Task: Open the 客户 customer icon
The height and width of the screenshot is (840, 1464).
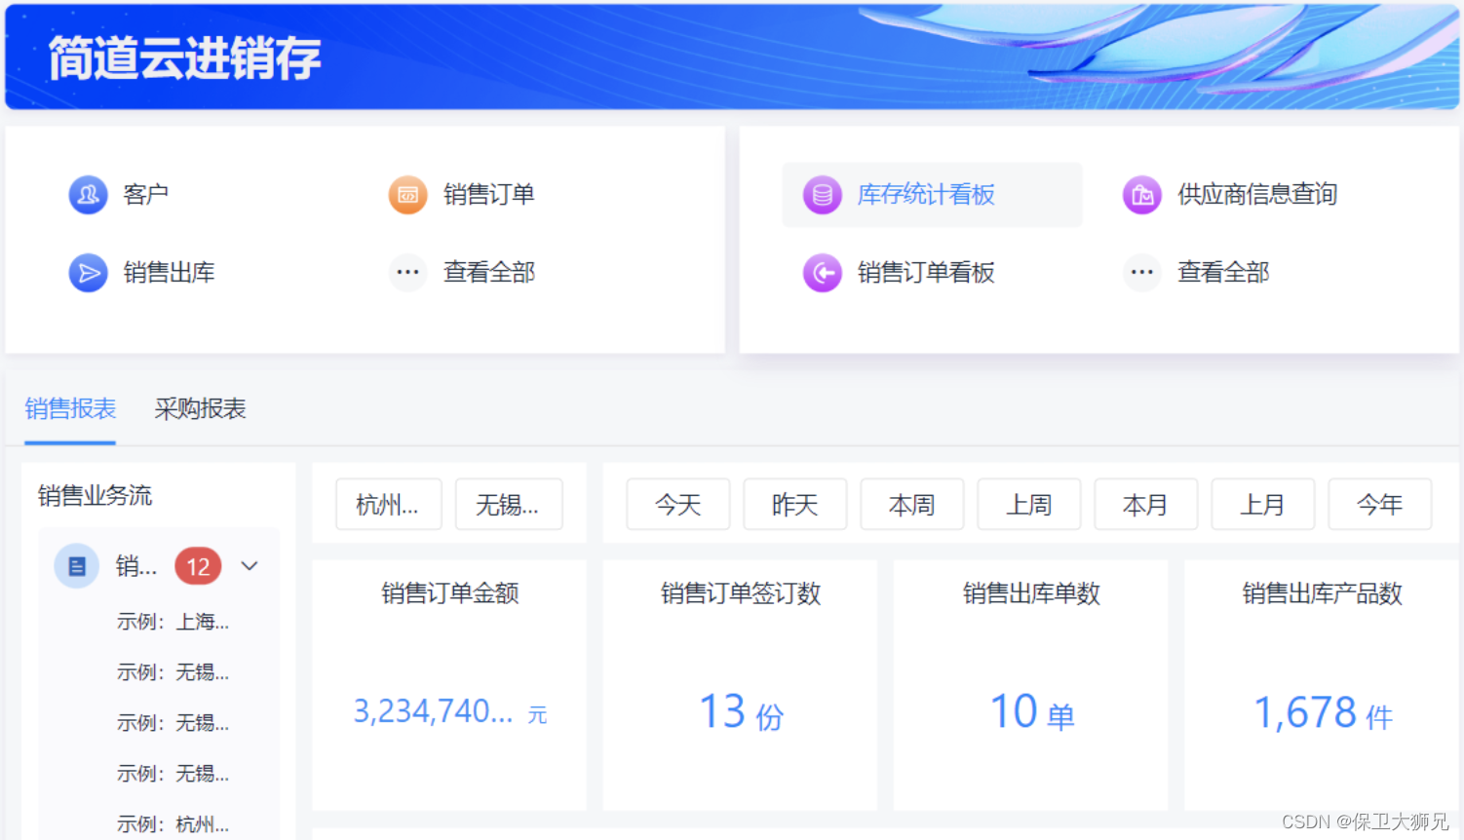Action: point(88,195)
